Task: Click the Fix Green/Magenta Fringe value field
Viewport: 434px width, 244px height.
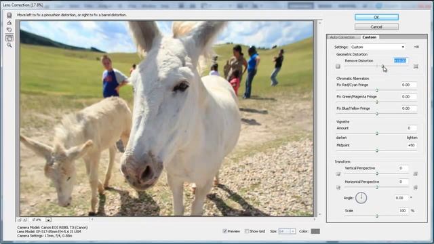Action: 408,96
